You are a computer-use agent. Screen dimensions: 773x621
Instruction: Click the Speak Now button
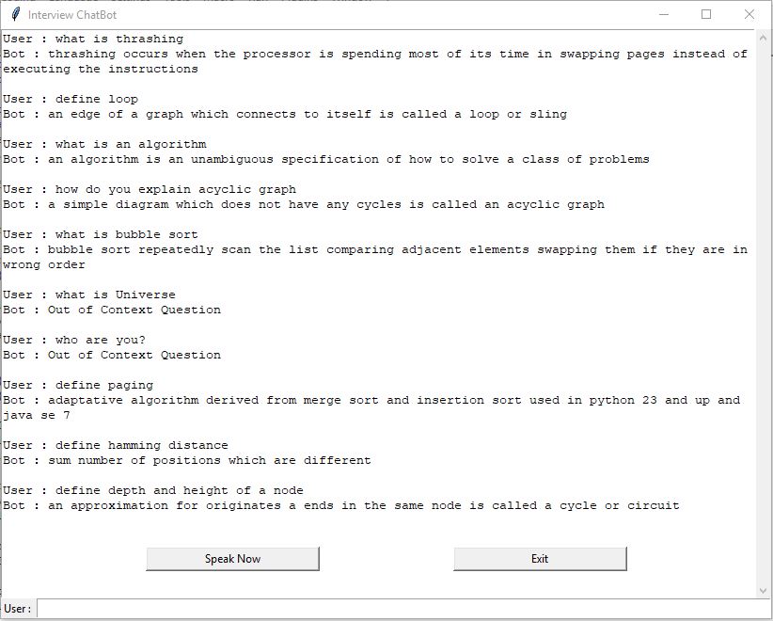[232, 559]
